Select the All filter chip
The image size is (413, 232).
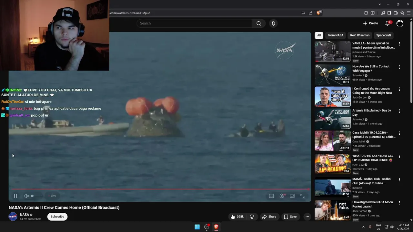coord(319,35)
